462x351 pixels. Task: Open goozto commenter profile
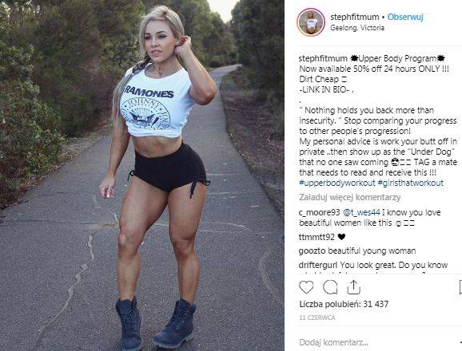pyautogui.click(x=312, y=250)
